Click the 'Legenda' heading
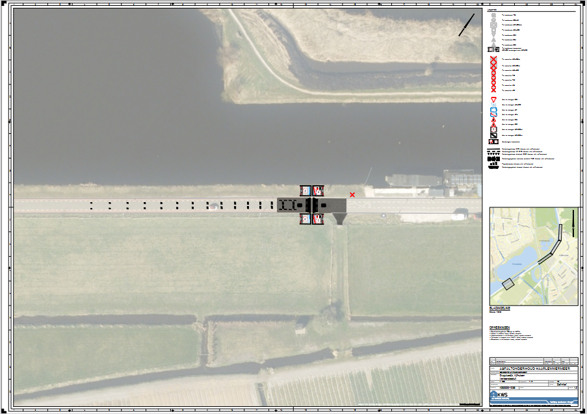Image resolution: width=587 pixels, height=414 pixels. pyautogui.click(x=492, y=10)
